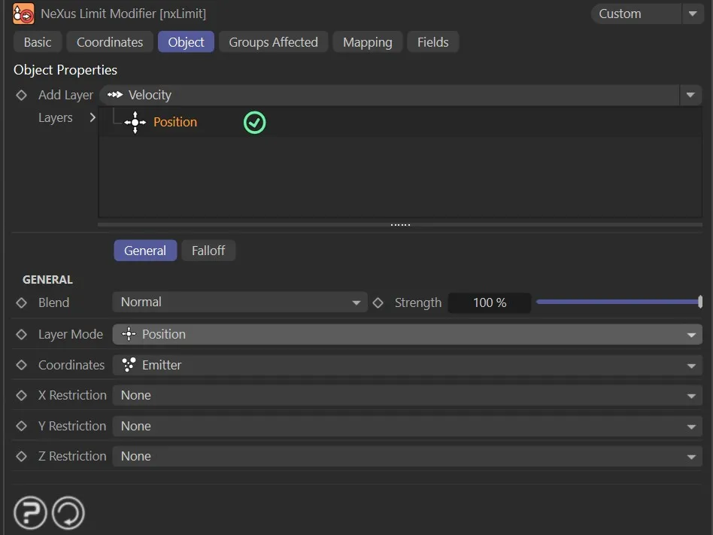Image resolution: width=713 pixels, height=535 pixels.
Task: Click the Position layer move icon
Action: pyautogui.click(x=135, y=122)
